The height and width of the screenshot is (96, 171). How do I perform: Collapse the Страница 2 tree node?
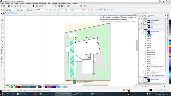pos(140,24)
